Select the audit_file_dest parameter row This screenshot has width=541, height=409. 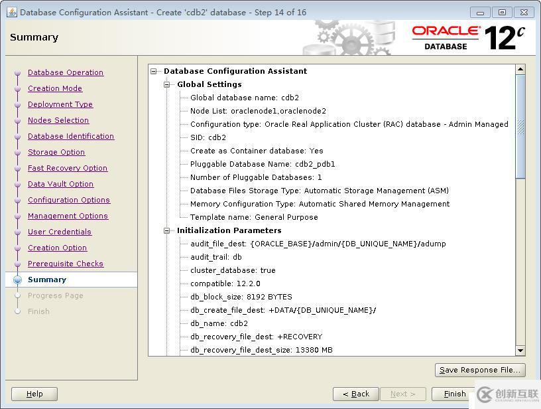point(318,244)
